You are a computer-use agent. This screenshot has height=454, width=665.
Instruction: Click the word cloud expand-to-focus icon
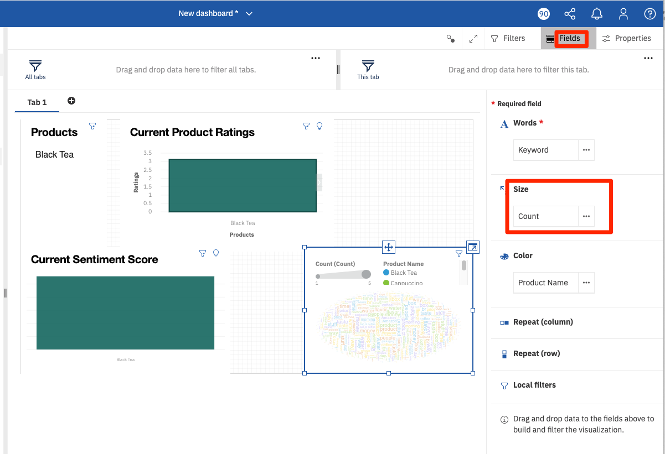(473, 247)
